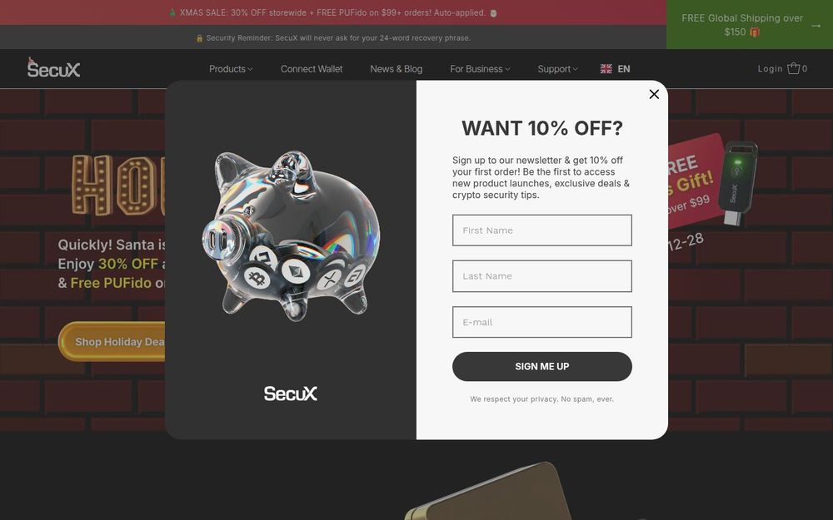This screenshot has height=520, width=833.
Task: Click the SecuX logo in the header
Action: [x=53, y=68]
